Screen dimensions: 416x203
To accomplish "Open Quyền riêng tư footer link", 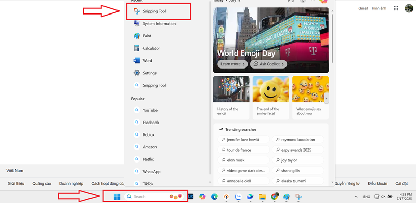I will pyautogui.click(x=347, y=183).
